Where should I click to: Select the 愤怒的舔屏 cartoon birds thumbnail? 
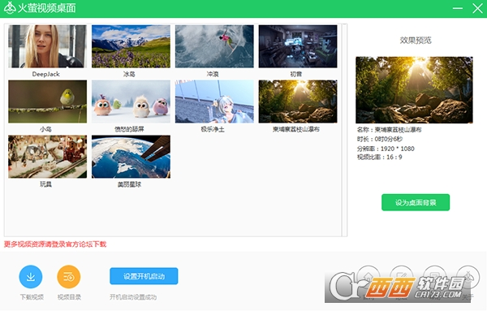pyautogui.click(x=131, y=102)
